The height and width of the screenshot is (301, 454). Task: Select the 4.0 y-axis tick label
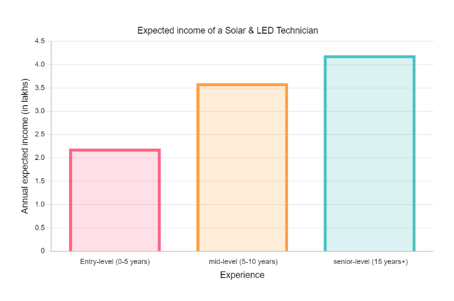(x=40, y=64)
